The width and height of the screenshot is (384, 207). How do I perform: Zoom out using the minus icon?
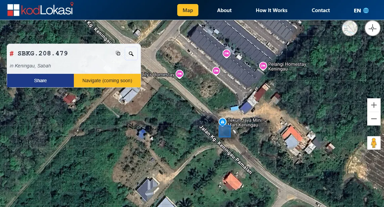[374, 118]
